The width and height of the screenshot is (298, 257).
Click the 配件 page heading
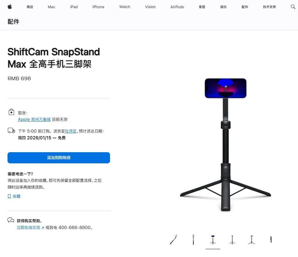[x=13, y=21]
